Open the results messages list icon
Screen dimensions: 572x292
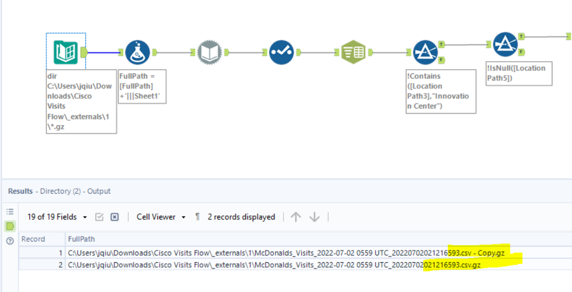(x=10, y=211)
